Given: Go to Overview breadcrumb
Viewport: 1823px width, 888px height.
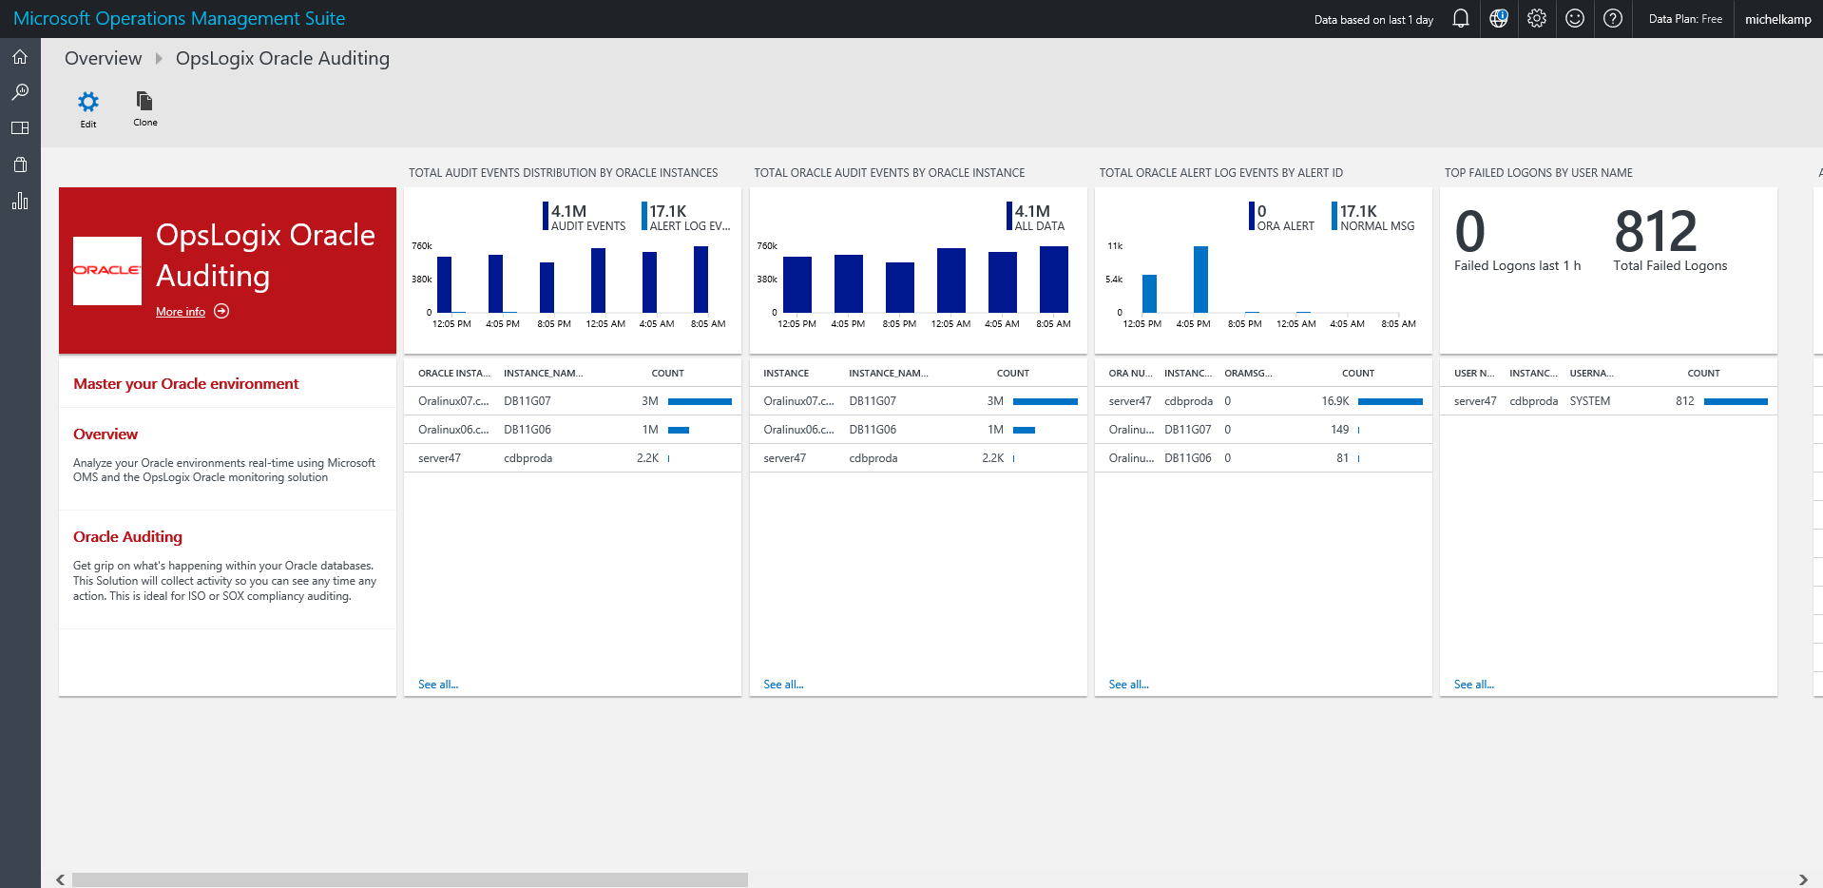Looking at the screenshot, I should [103, 58].
